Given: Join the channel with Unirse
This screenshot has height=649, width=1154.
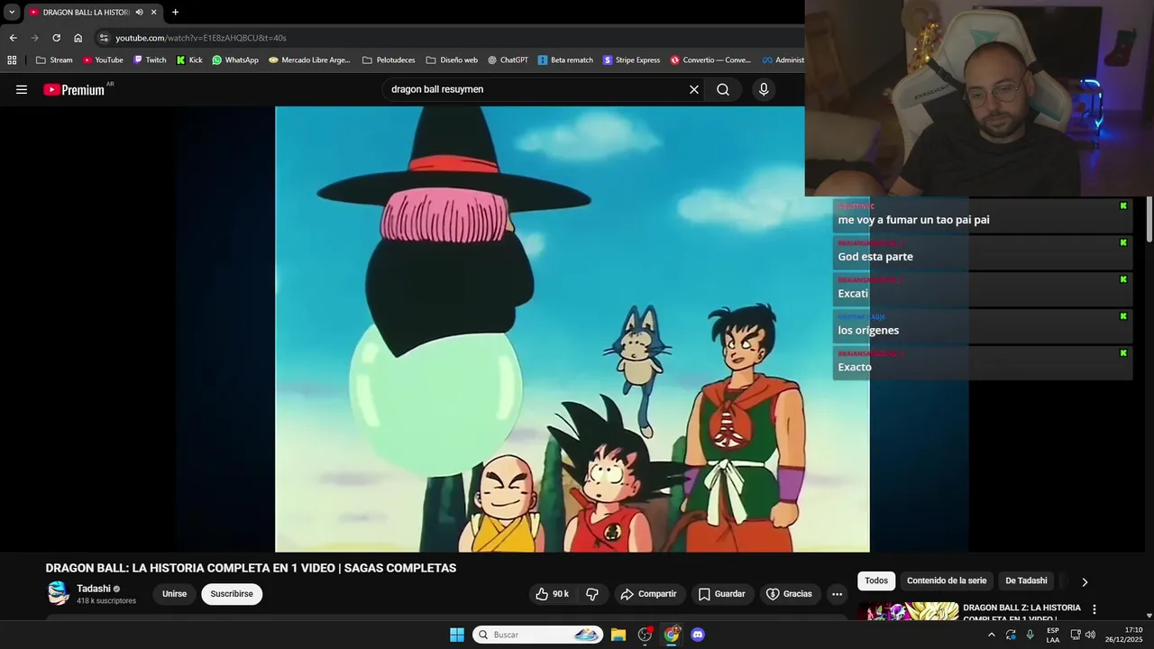Looking at the screenshot, I should (174, 594).
